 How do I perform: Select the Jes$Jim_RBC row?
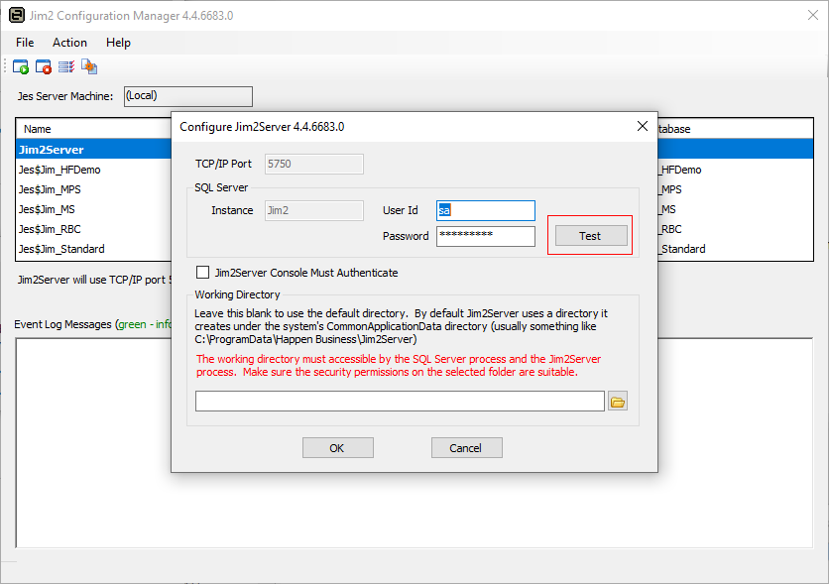point(94,229)
